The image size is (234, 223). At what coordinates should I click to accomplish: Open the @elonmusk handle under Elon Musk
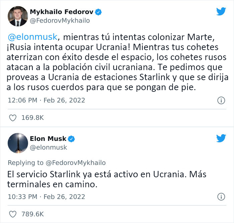click(48, 147)
